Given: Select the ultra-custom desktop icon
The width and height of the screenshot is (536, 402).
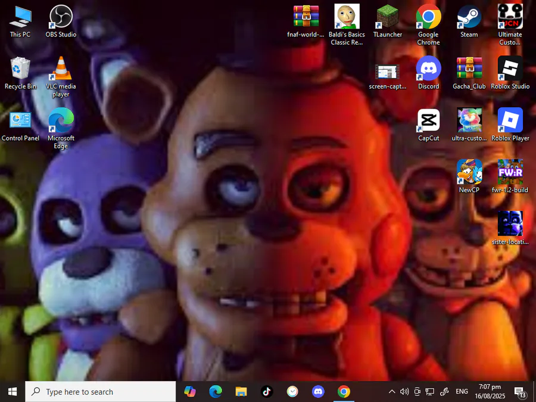Looking at the screenshot, I should click(469, 125).
